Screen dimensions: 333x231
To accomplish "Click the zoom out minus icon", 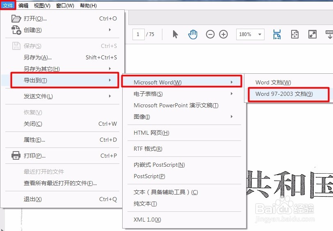I will coord(210,34).
